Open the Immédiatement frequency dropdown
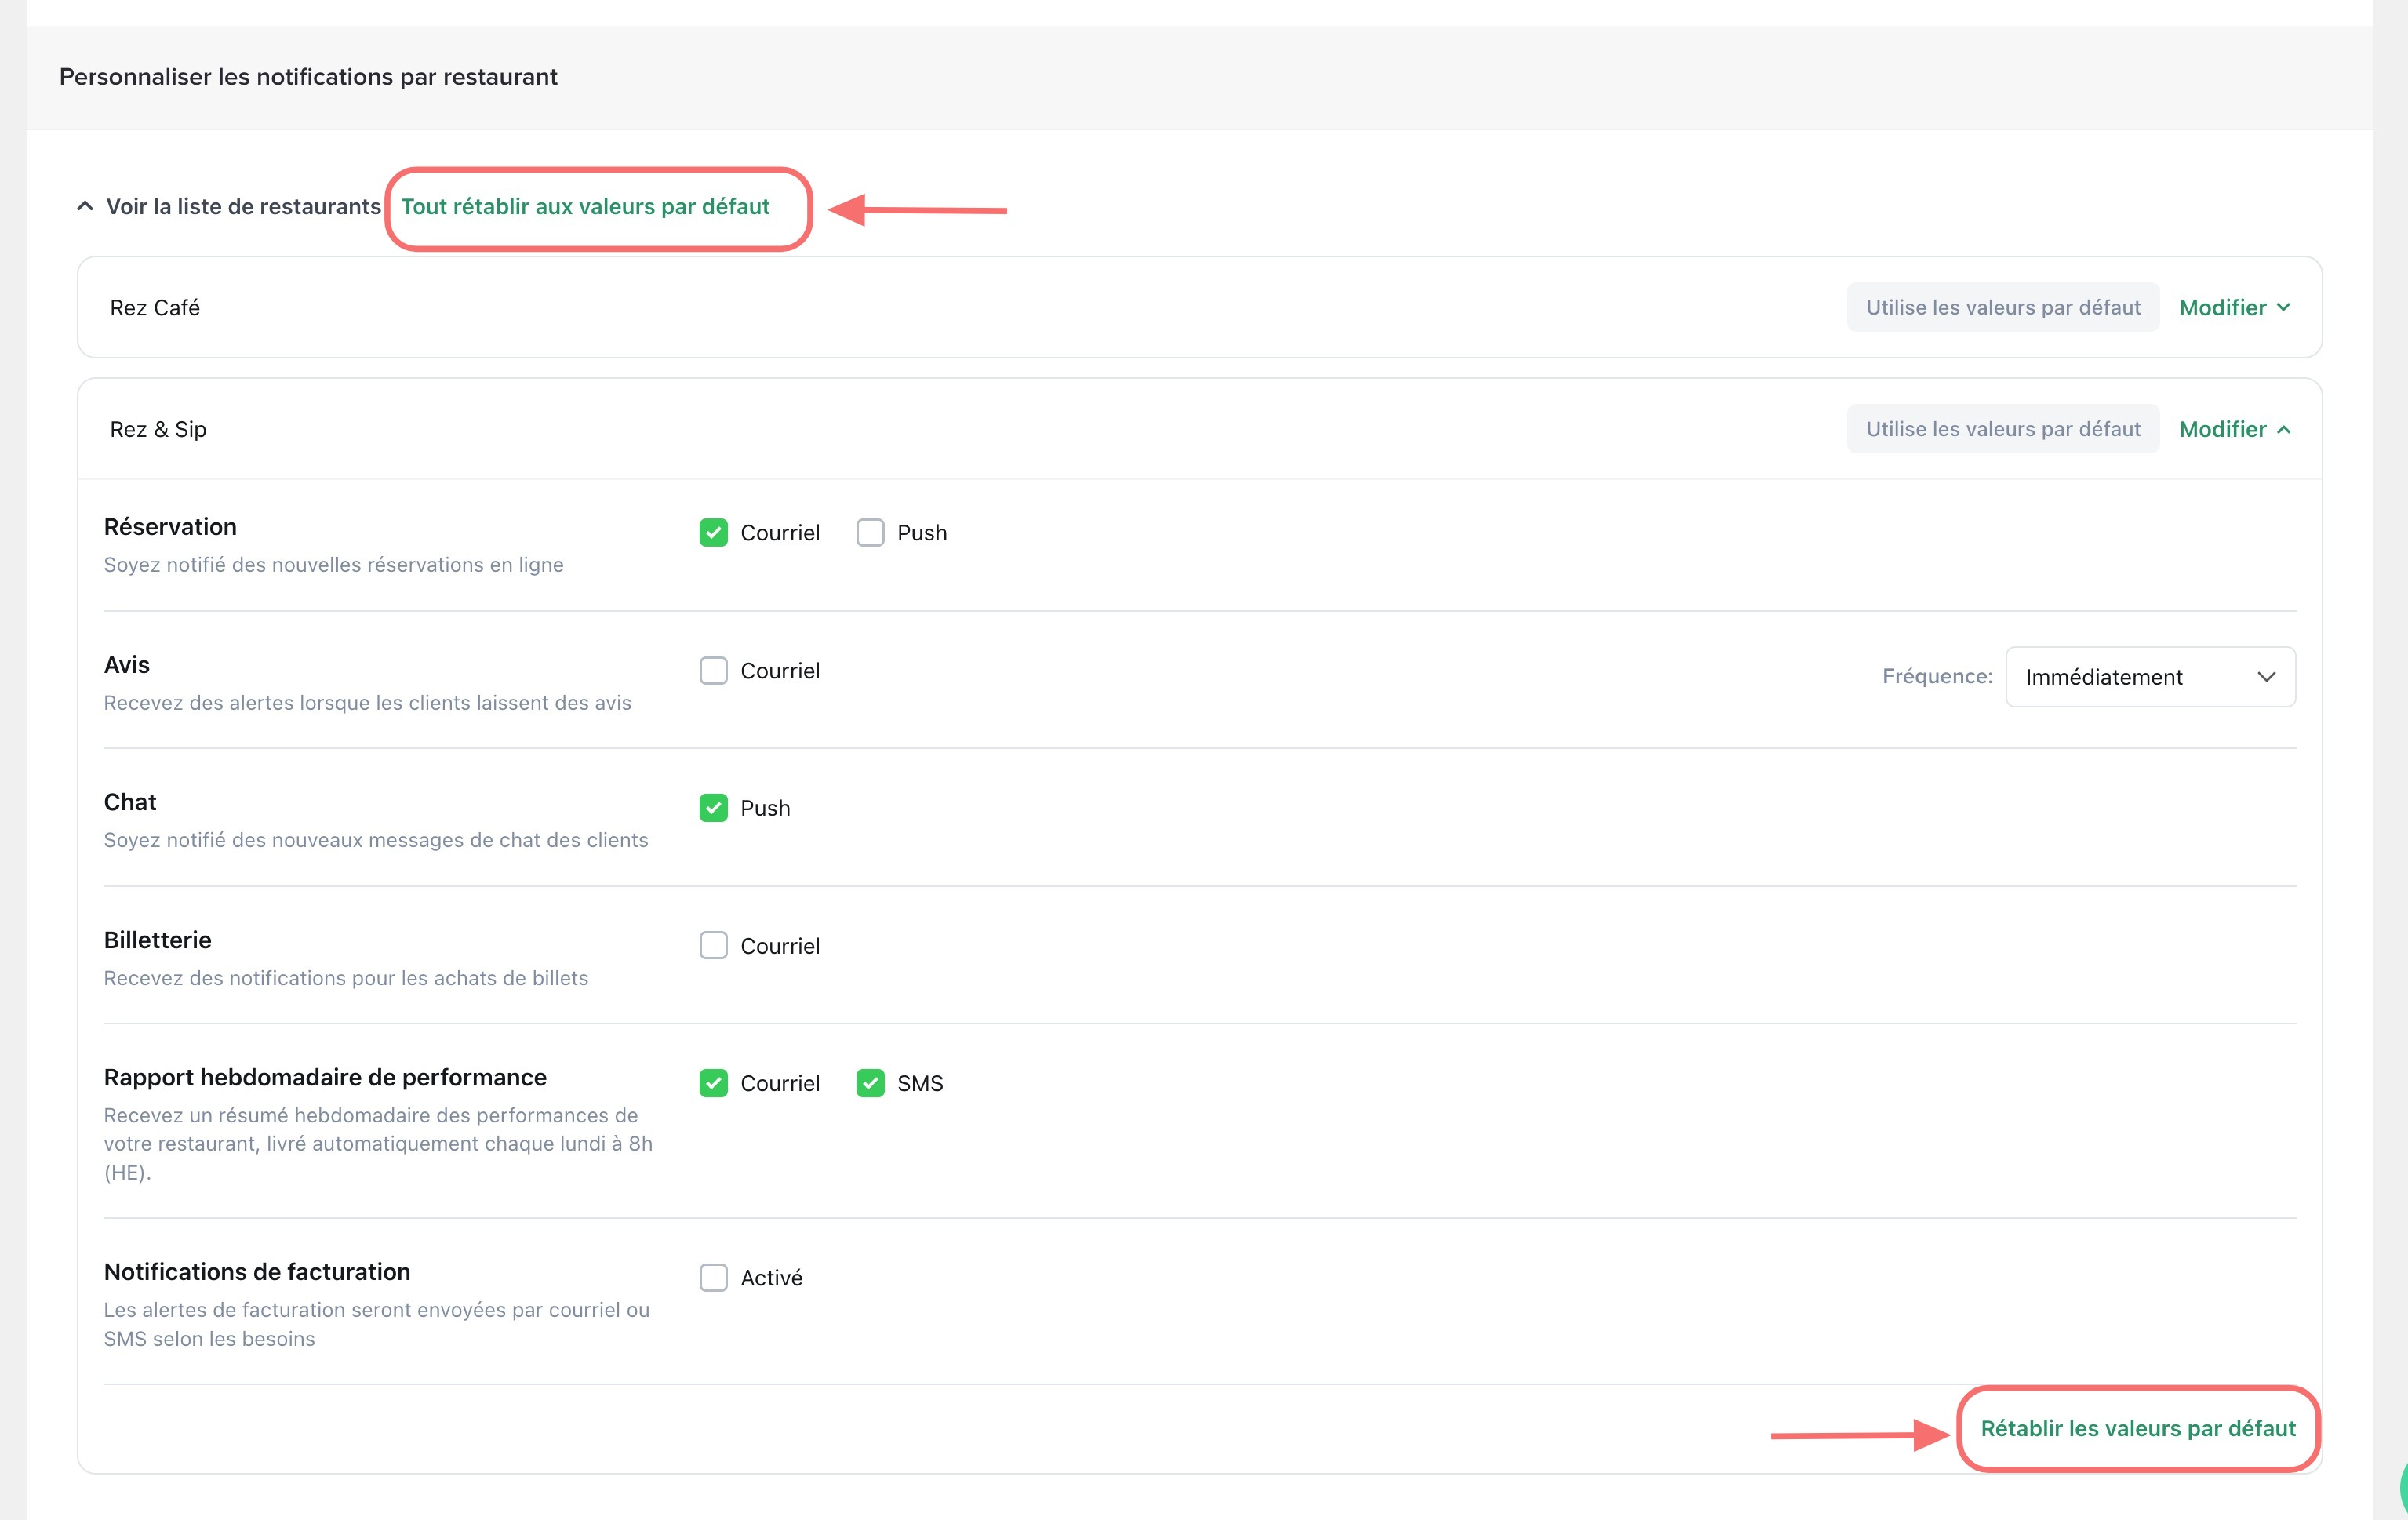2408x1520 pixels. point(2148,677)
